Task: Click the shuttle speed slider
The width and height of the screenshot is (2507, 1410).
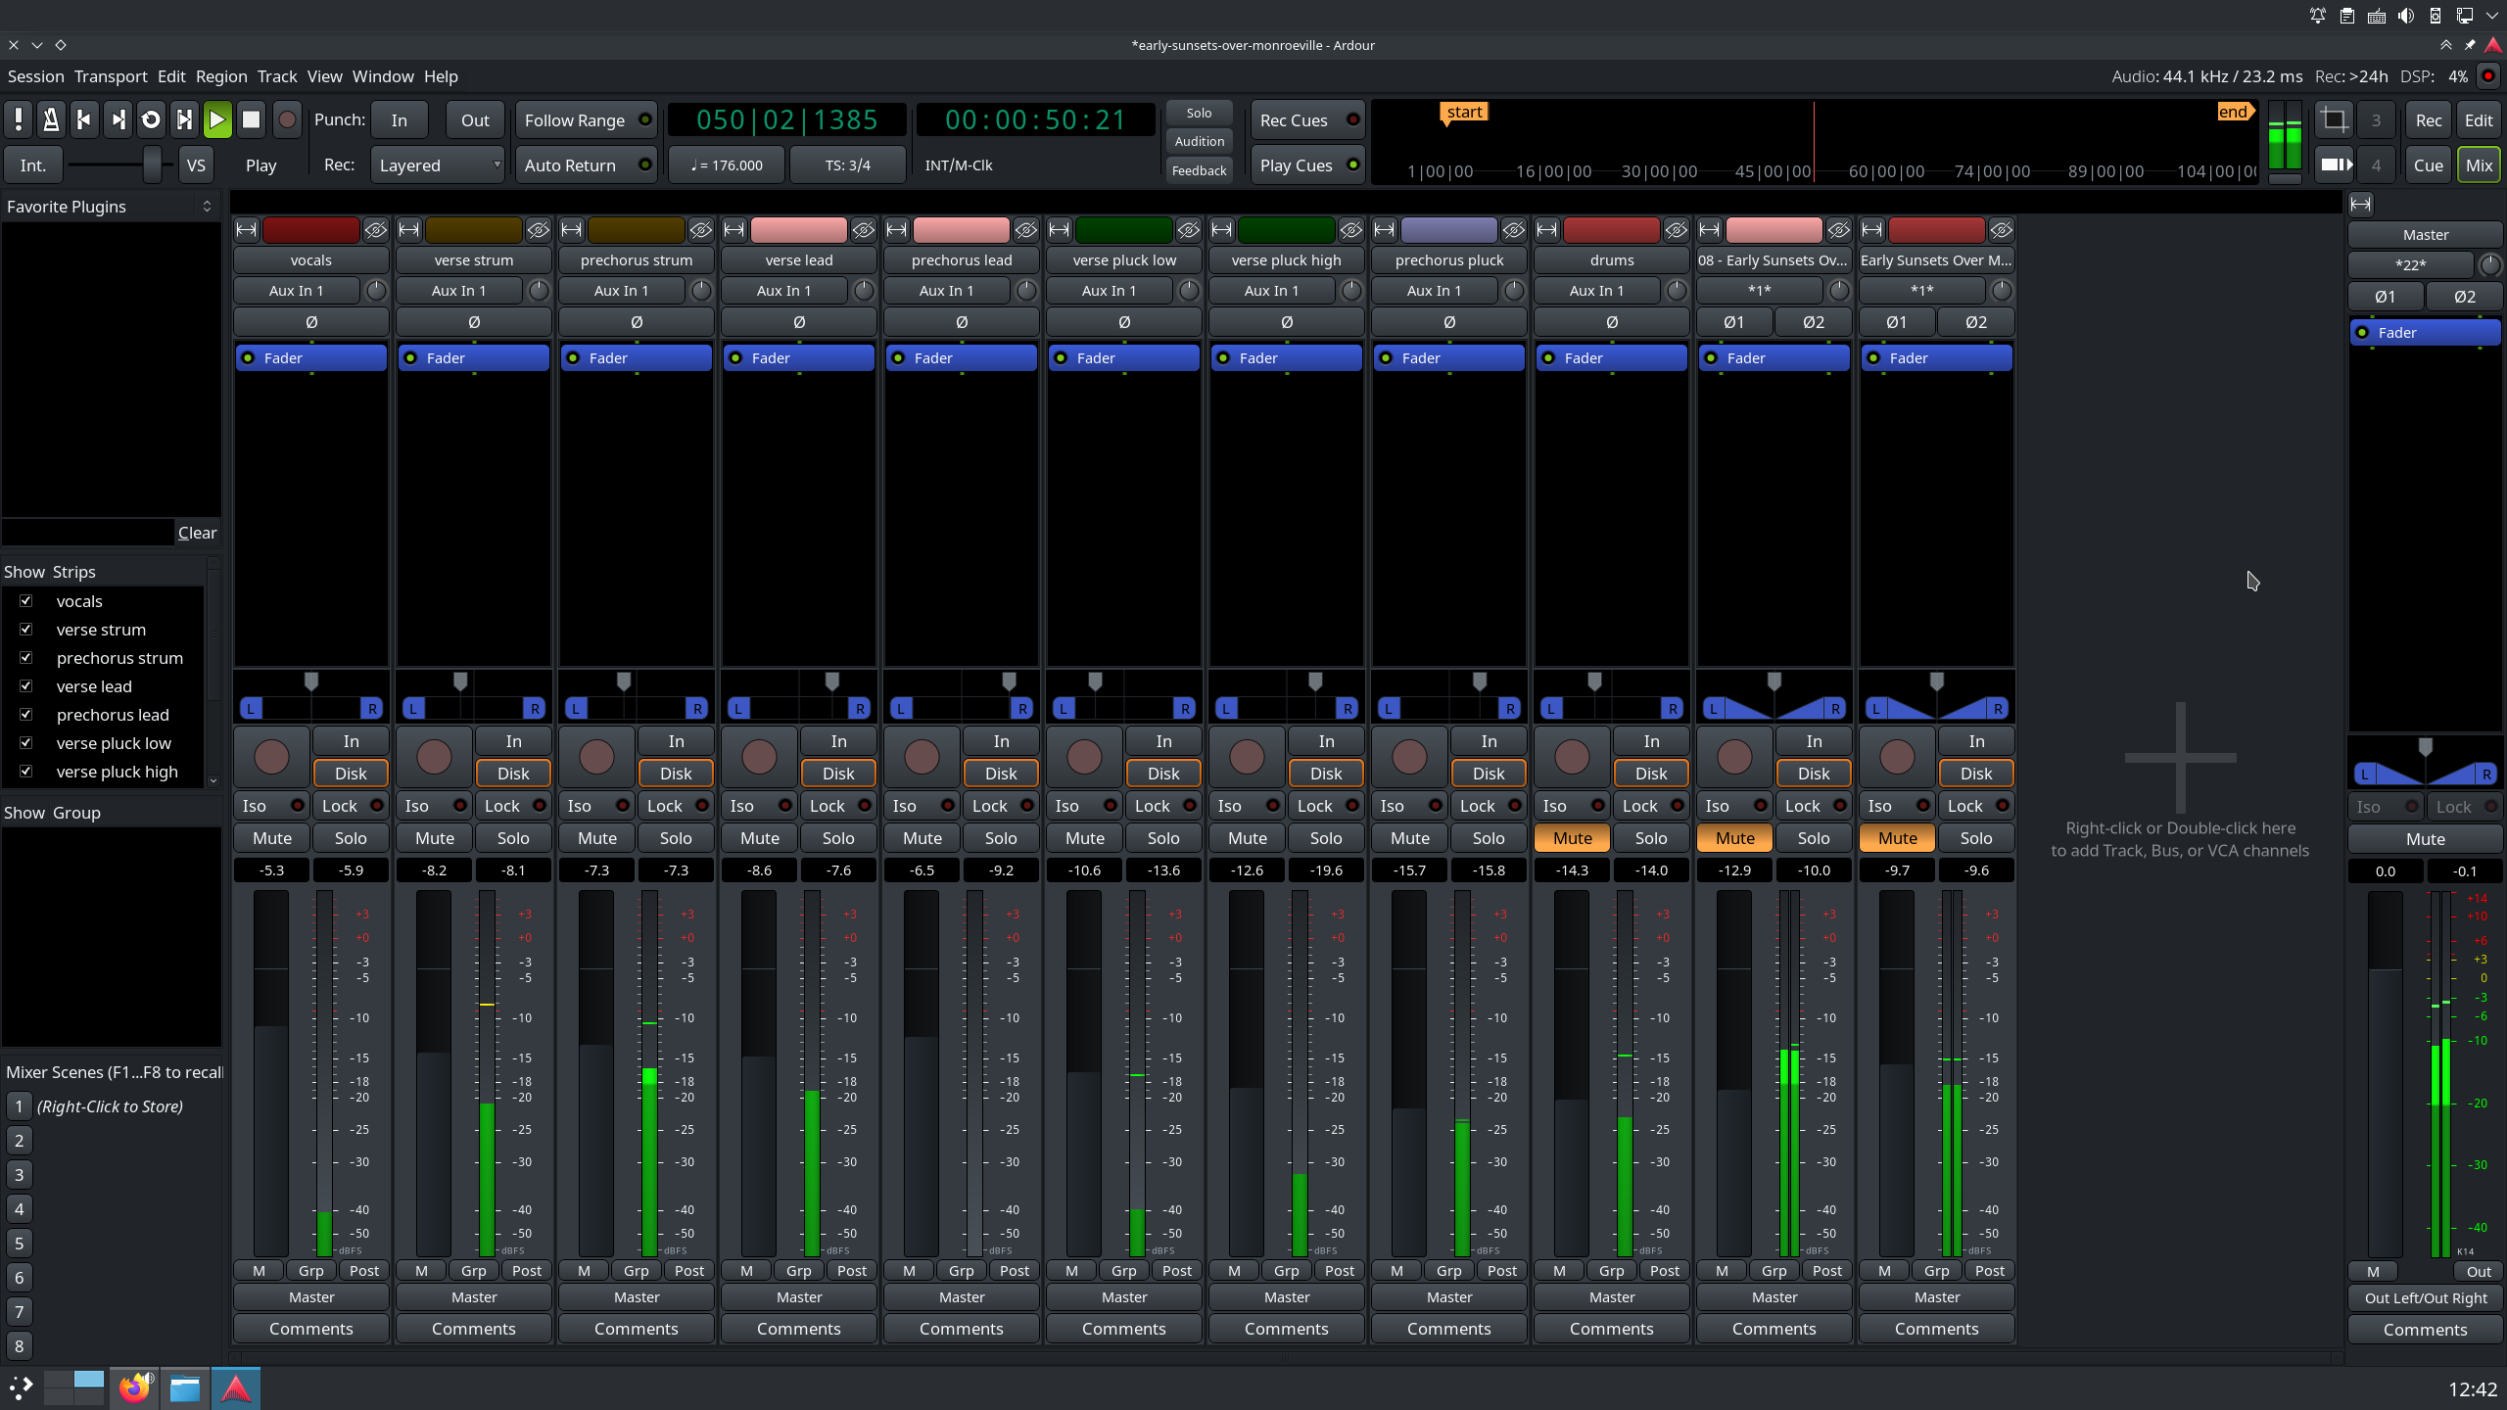Action: click(119, 165)
